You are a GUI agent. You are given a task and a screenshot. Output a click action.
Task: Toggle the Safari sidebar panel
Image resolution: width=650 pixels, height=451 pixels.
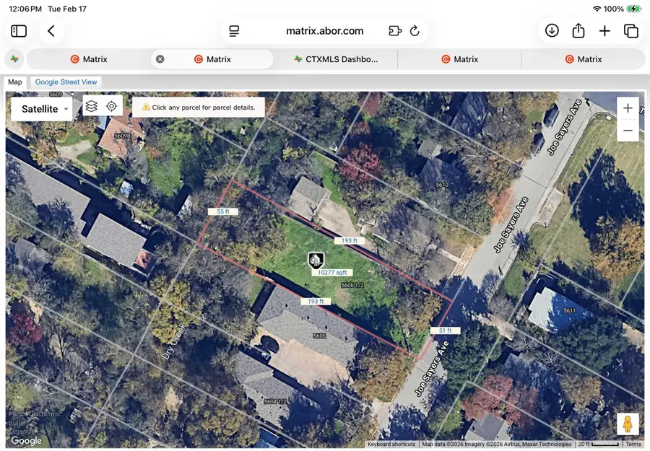[x=19, y=31]
